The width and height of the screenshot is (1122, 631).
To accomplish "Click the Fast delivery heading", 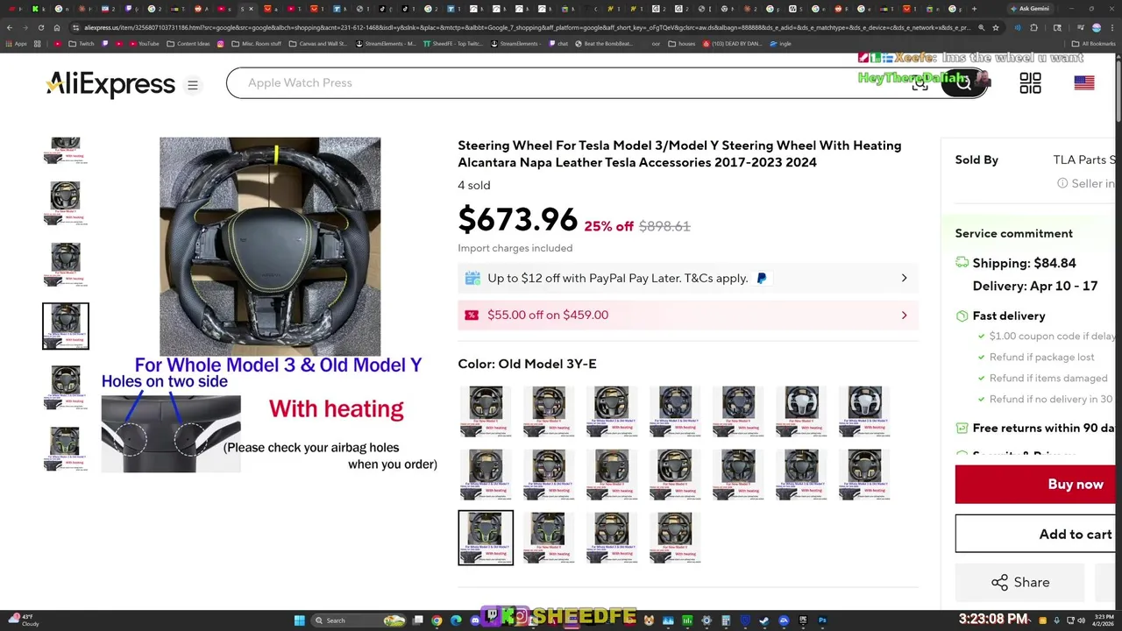I will (1009, 315).
